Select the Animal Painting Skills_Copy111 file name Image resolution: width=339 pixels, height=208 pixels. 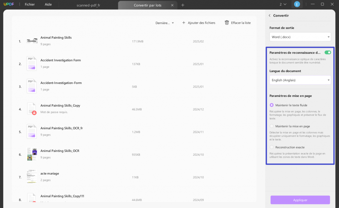[x=62, y=196]
